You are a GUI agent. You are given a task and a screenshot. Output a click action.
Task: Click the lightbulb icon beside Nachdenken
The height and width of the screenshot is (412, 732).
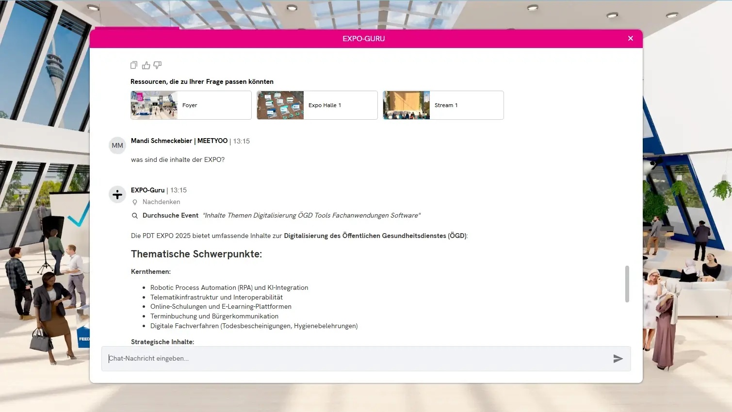point(135,202)
